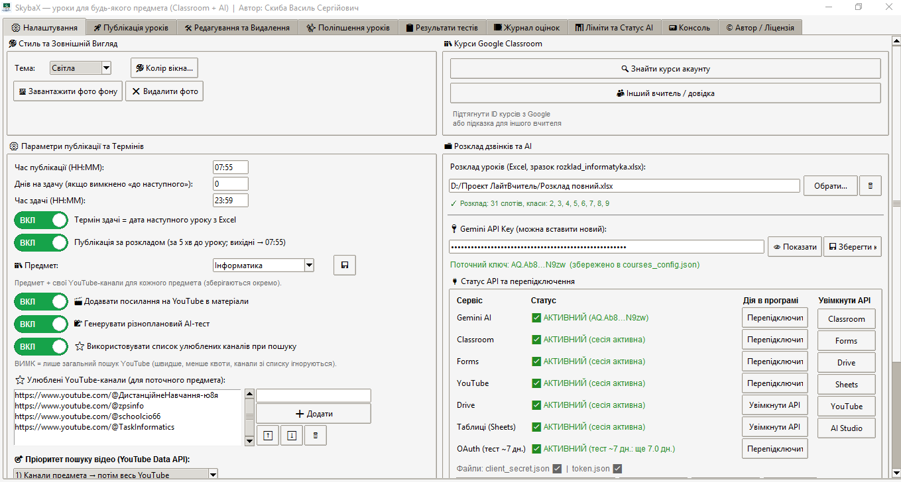Click Видалити фото button
This screenshot has width=901, height=482.
(x=164, y=91)
